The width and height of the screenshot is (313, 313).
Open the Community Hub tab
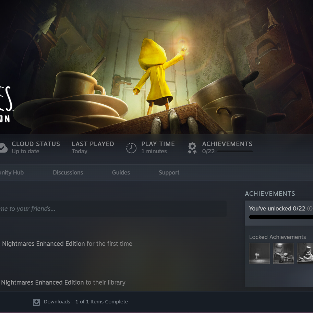point(12,172)
